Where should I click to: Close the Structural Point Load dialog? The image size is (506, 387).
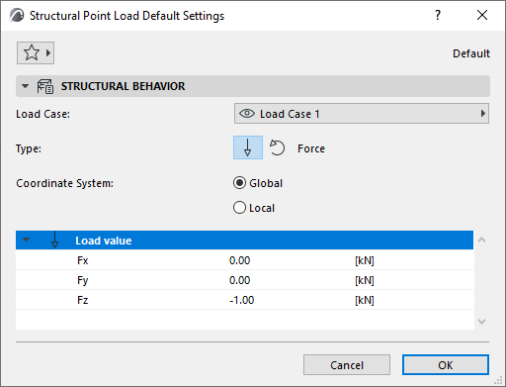click(x=482, y=15)
